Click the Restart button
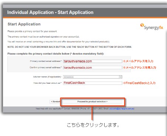The height and width of the screenshot is (136, 167). [x=55, y=102]
